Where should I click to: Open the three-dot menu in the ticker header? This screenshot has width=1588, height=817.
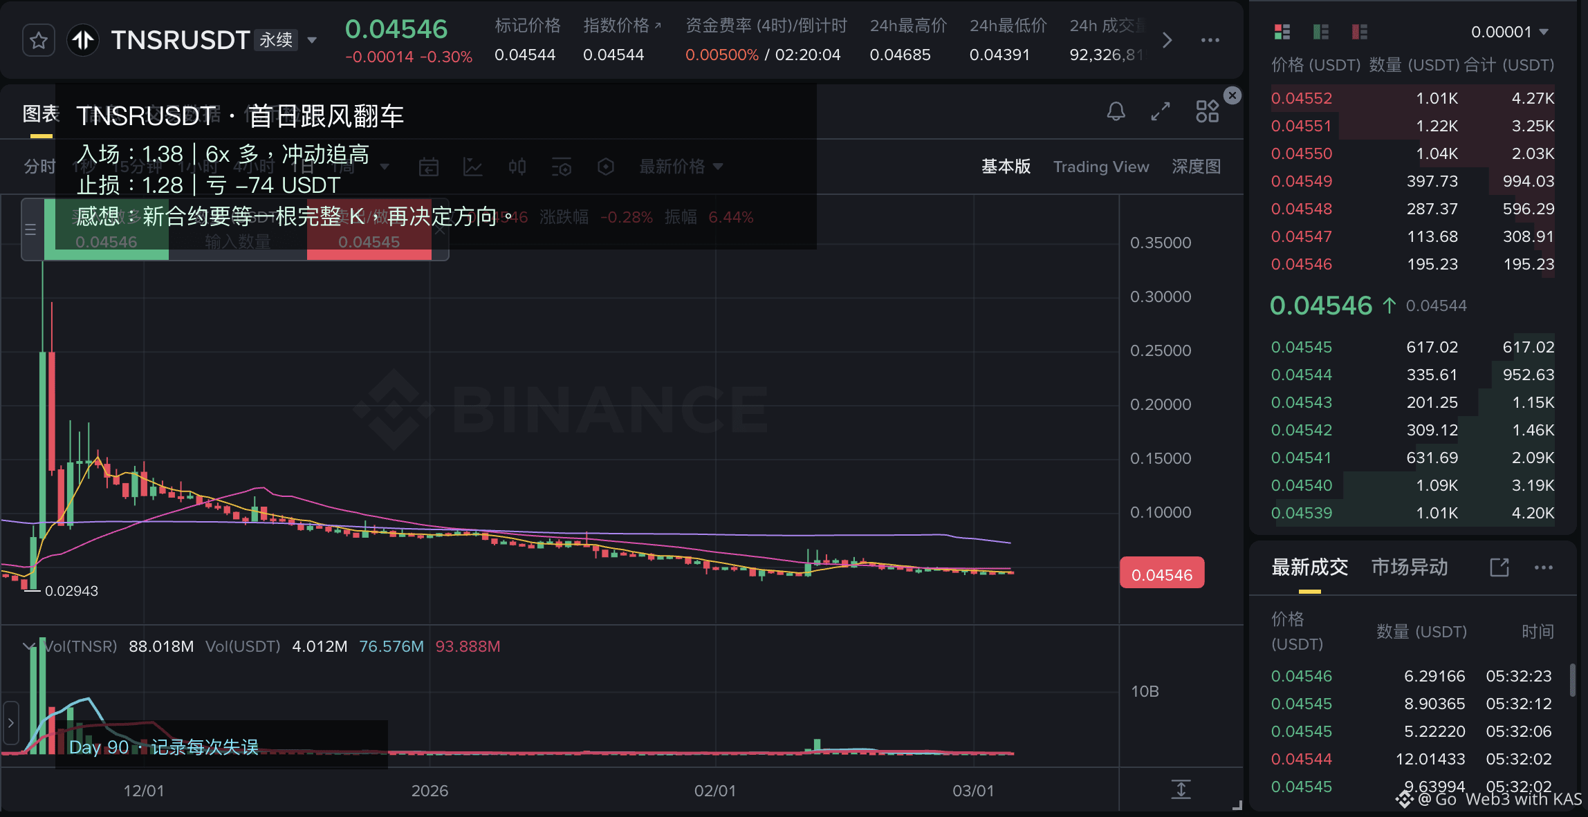[1210, 40]
